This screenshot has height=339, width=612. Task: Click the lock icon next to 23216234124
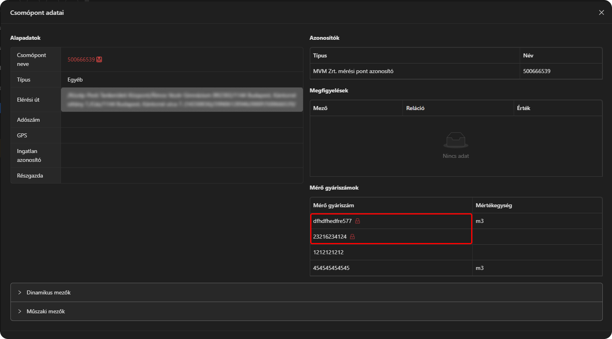(x=352, y=237)
